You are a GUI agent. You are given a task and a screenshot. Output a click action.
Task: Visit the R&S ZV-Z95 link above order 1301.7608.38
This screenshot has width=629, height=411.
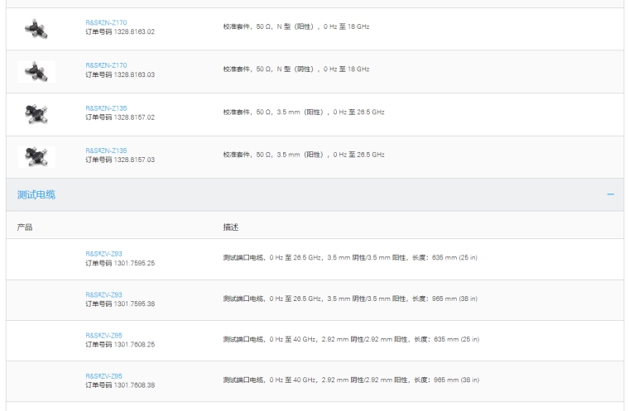[x=104, y=376]
